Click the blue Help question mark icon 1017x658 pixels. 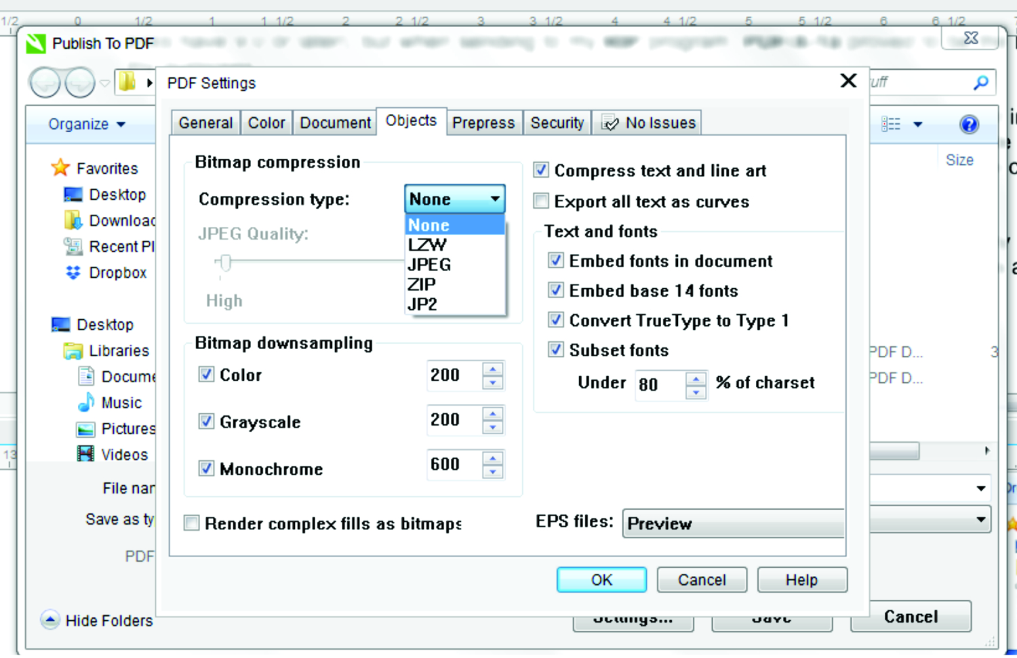pyautogui.click(x=970, y=124)
